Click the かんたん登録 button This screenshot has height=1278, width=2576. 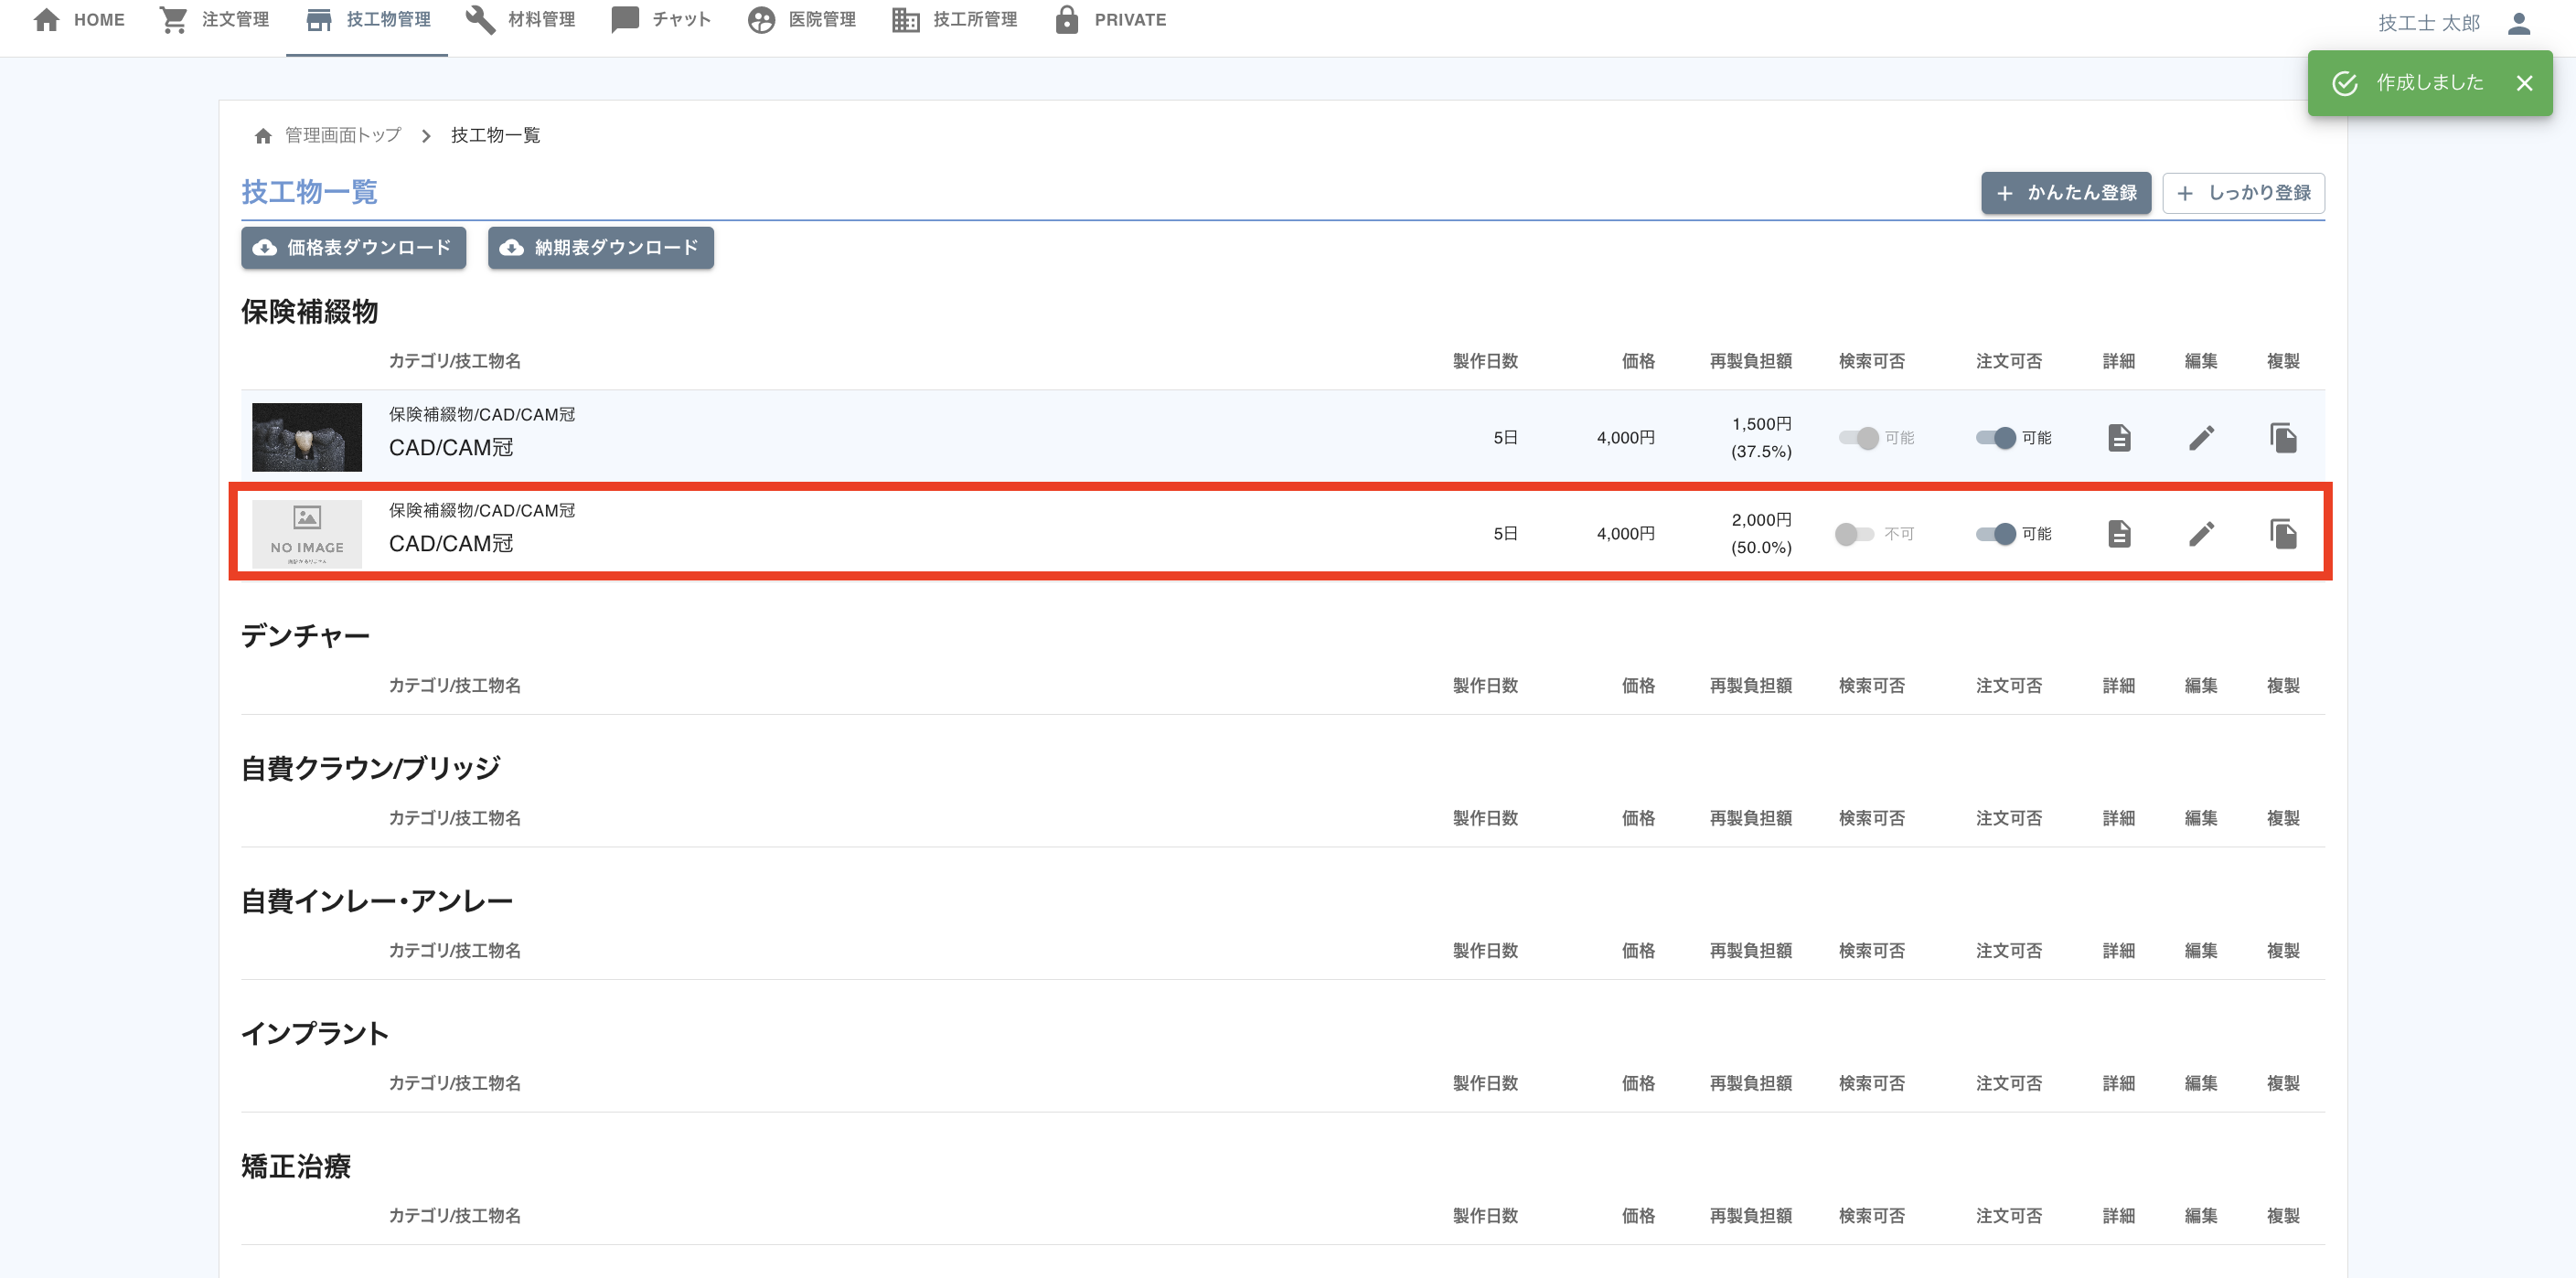(x=2065, y=192)
